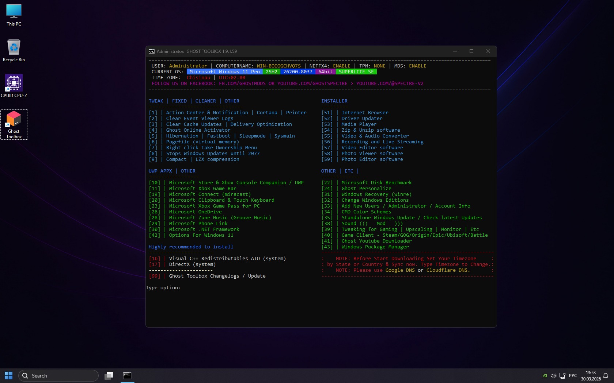The width and height of the screenshot is (614, 383).
Task: Click the taskbar Search box
Action: 58,376
